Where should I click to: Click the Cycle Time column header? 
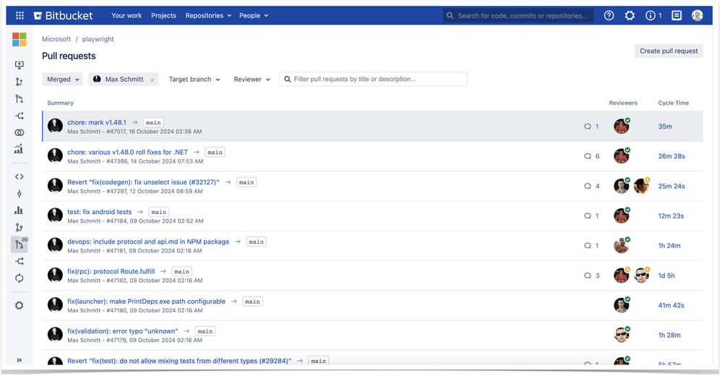click(x=673, y=103)
